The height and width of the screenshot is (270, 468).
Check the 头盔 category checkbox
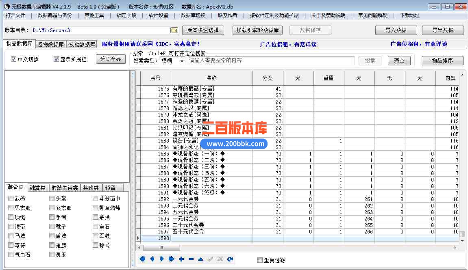point(52,199)
